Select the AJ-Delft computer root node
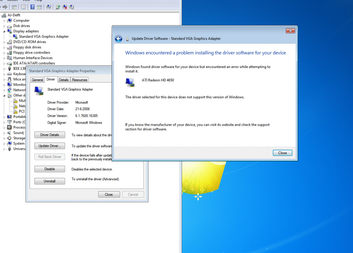Viewport: 353px width, 253px height. click(14, 15)
